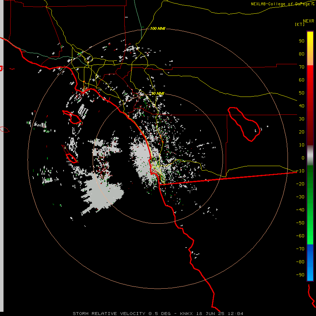316x316 pixels.
Task: Pick the blue bottom segment of the color bar
Action: click(x=310, y=263)
